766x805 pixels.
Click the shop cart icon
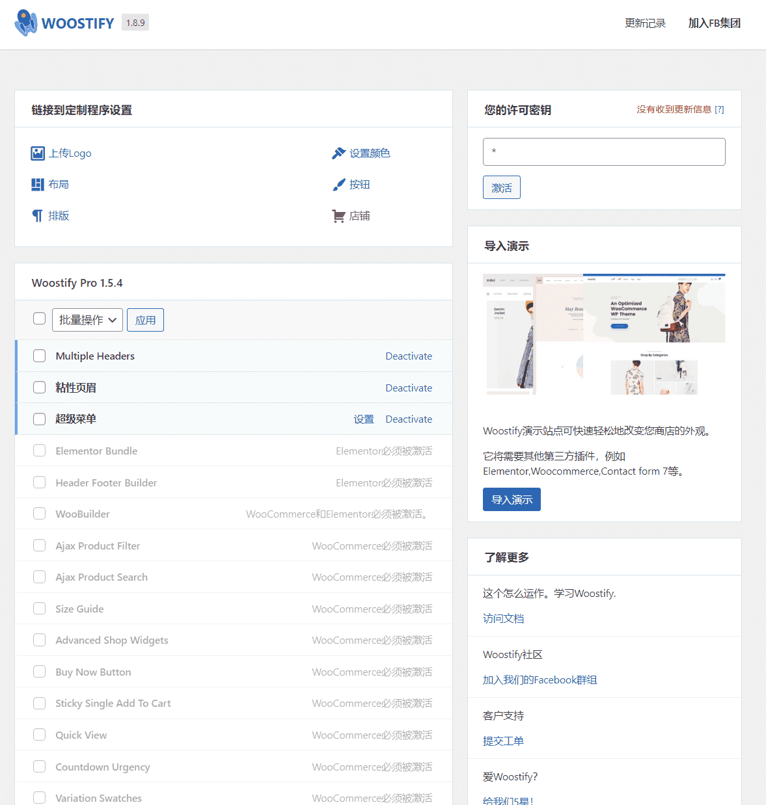tap(338, 216)
